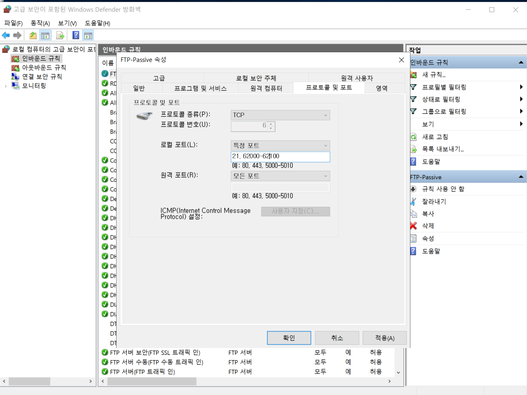Click the 목록 내보내기 icon

(414, 149)
